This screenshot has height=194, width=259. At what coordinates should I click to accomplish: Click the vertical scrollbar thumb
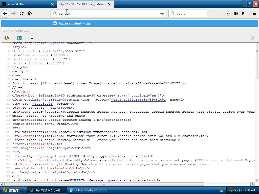coord(257,61)
